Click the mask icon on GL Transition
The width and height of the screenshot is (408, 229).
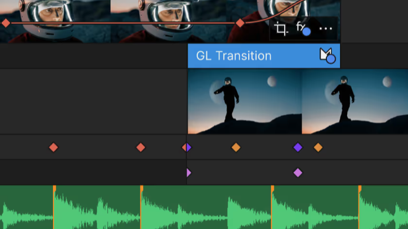[x=327, y=55]
